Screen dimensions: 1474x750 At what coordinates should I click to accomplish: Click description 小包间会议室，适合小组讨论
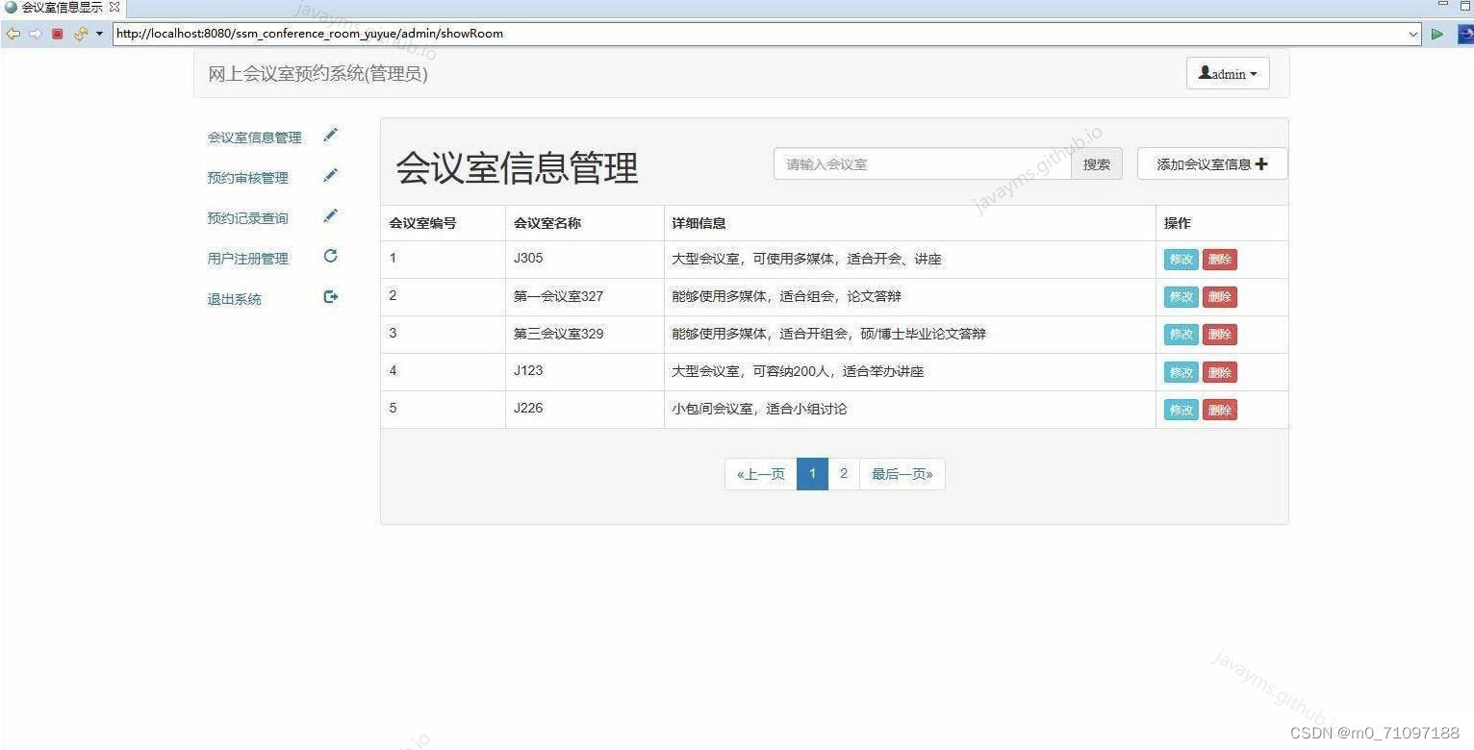(x=759, y=409)
